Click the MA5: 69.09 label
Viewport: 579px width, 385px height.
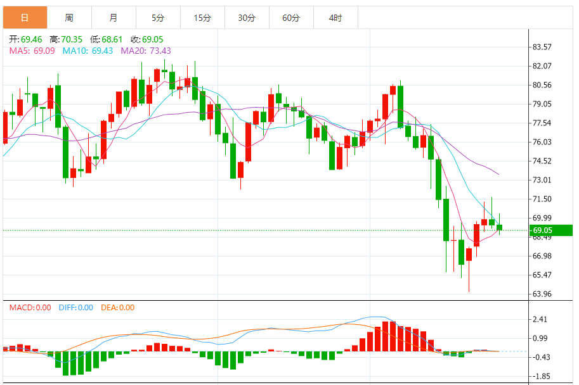[x=32, y=51]
